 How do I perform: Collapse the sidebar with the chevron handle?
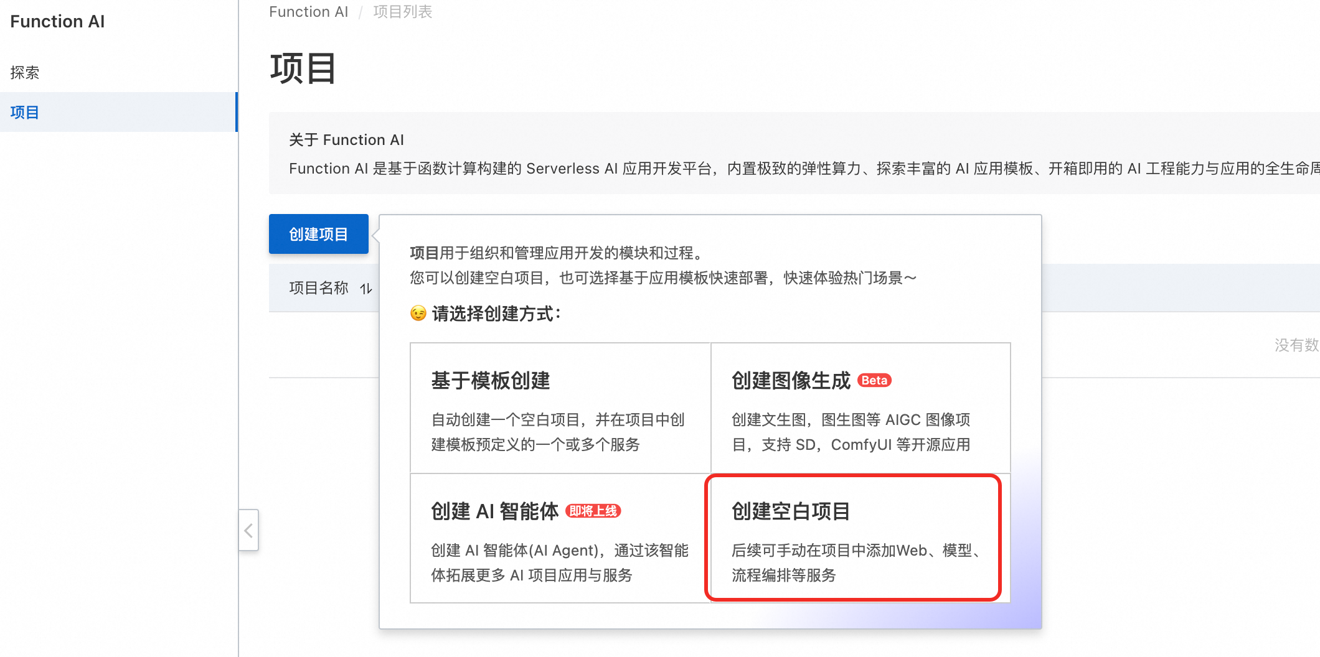tap(248, 530)
